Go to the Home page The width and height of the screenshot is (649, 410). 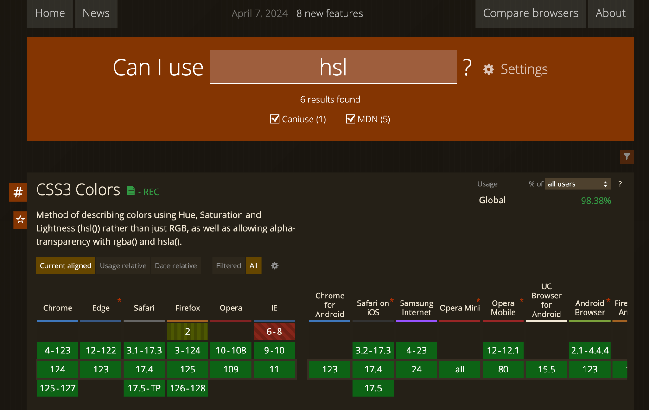pyautogui.click(x=50, y=13)
